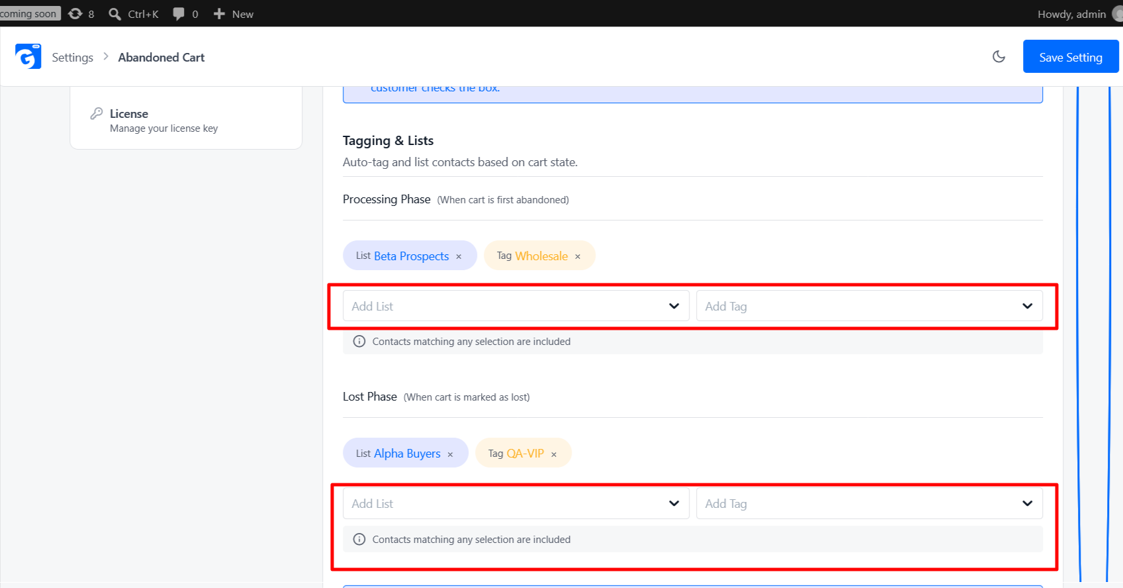Click the Ctrl+K search shortcut label
Screen dimensions: 1123x588
pos(144,14)
